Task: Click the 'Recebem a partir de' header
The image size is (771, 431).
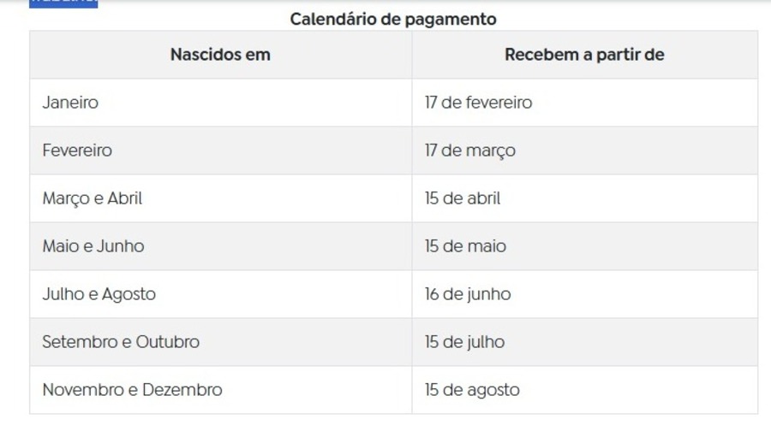Action: 584,55
